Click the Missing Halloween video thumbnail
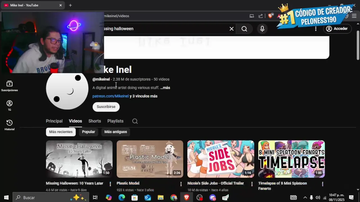The width and height of the screenshot is (360, 202). [x=79, y=159]
